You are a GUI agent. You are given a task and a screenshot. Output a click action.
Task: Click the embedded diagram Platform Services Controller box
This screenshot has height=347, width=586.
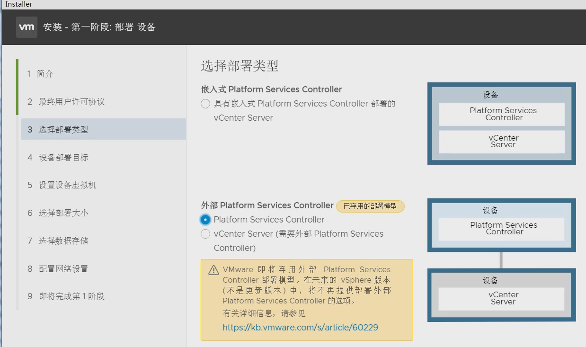pyautogui.click(x=502, y=114)
